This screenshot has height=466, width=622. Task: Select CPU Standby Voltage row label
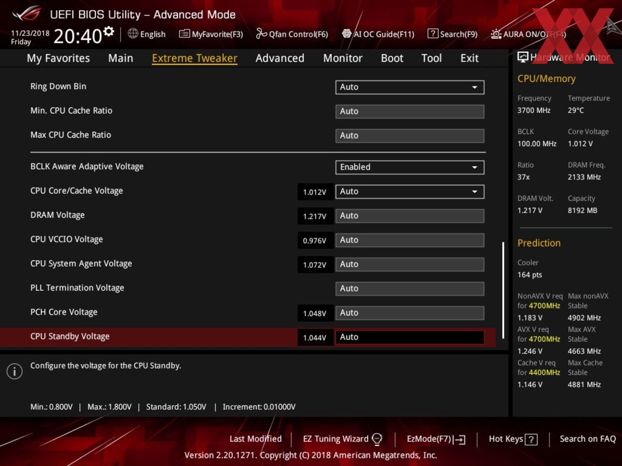tap(70, 336)
